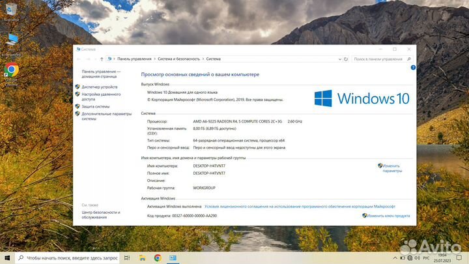
Task: Click the Windows Start button
Action: click(x=7, y=257)
